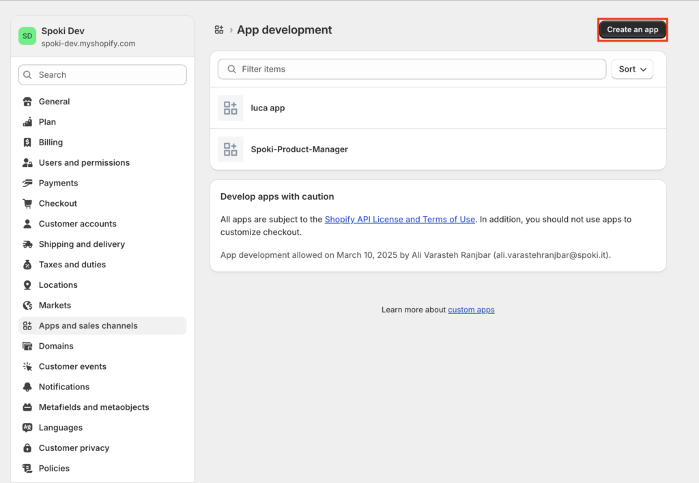Open the Domains settings page

(56, 347)
